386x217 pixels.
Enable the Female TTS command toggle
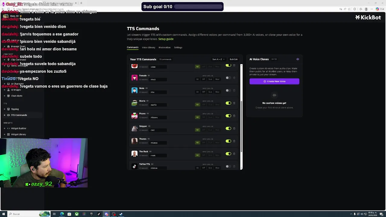point(228,78)
